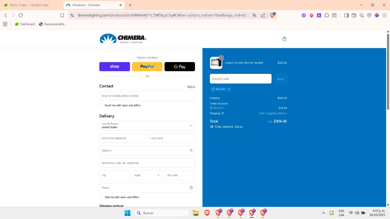Open the Wi-Fi network tray icon
The height and width of the screenshot is (219, 390).
[351, 213]
